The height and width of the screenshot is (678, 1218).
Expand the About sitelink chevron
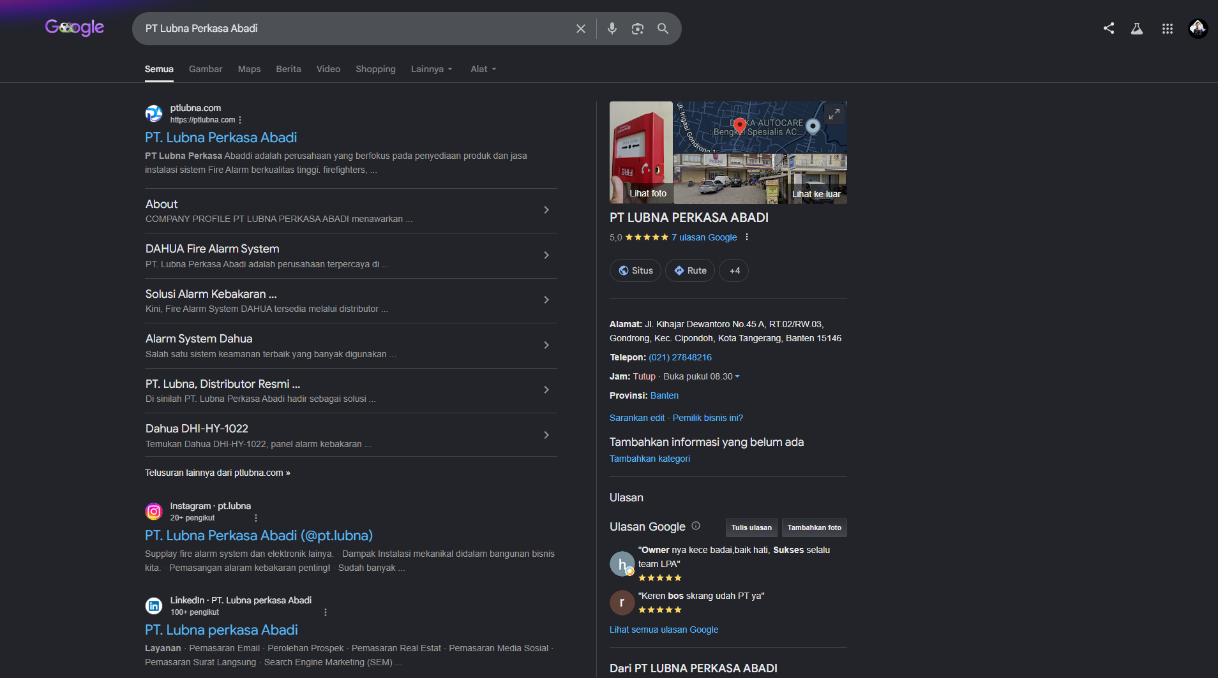[546, 210]
